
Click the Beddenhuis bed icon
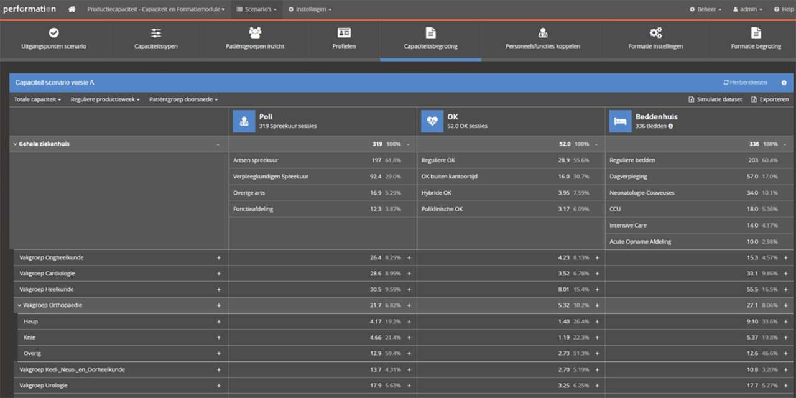620,121
